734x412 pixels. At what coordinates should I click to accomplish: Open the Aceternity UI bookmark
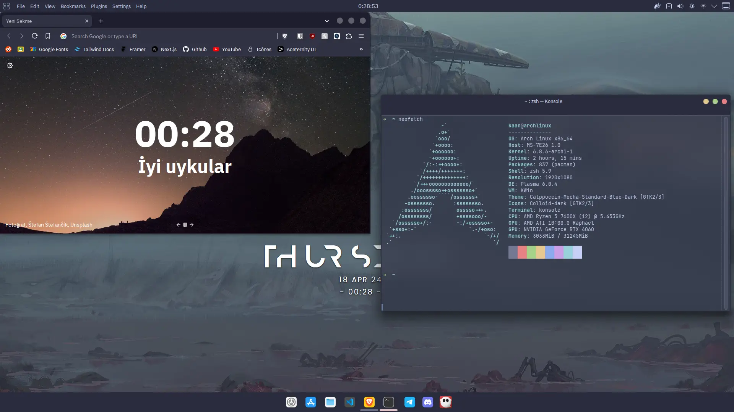(297, 49)
